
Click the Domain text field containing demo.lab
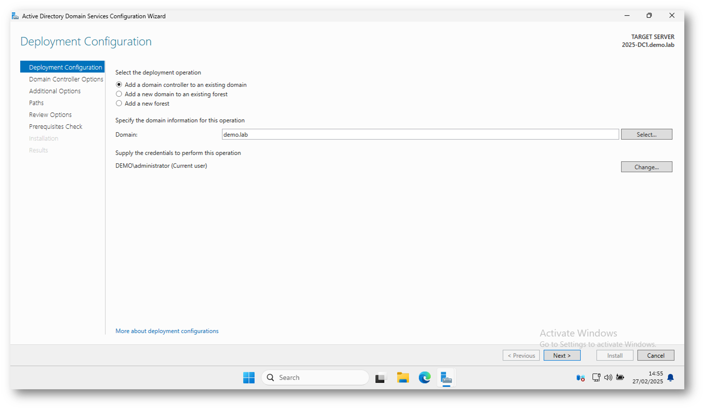[420, 134]
